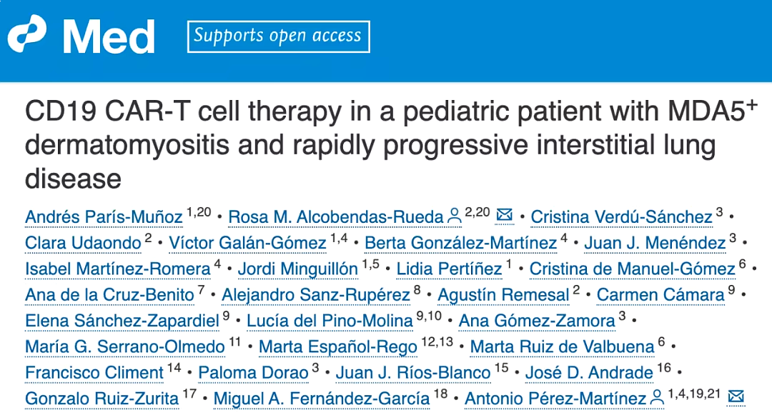Select author Víctor Galán-Gómez
Viewport: 772px width, 415px height.
tap(247, 243)
